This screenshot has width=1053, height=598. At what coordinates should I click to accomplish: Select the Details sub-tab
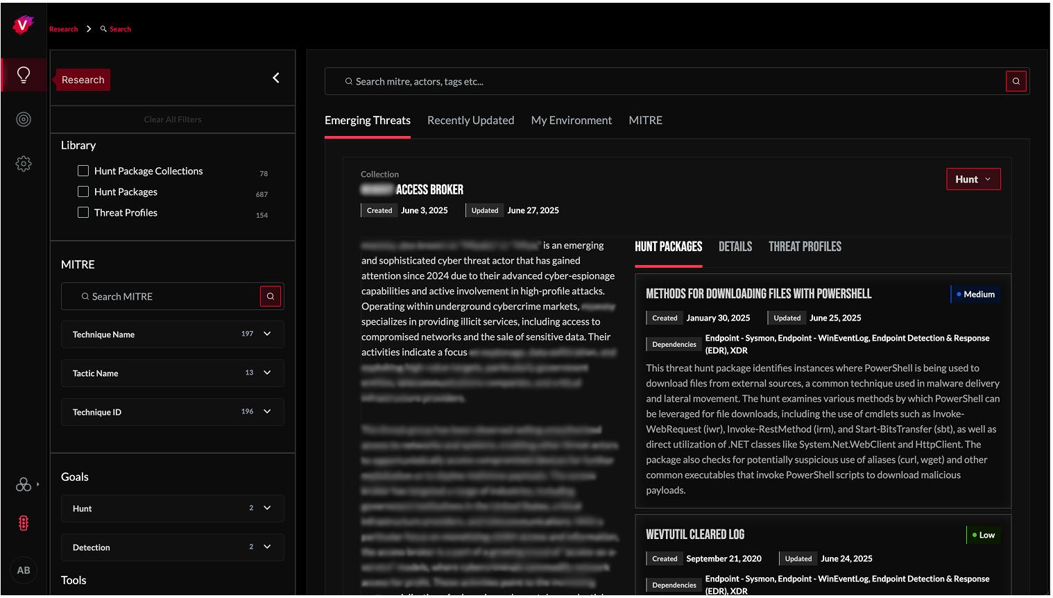click(735, 246)
